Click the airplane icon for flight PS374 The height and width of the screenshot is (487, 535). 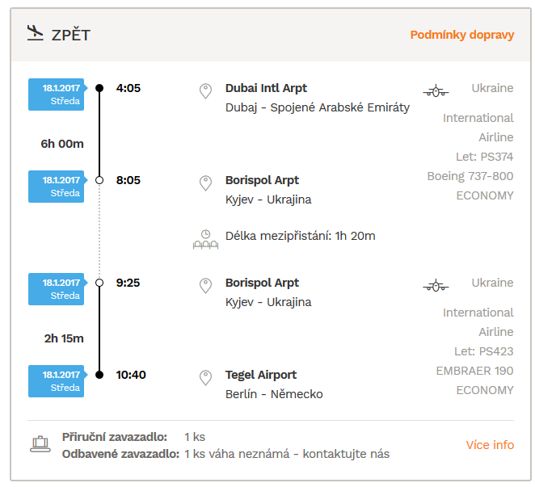pos(436,91)
